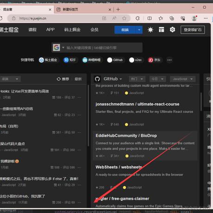Click the address bar URL e.juejin.cn

point(33,19)
